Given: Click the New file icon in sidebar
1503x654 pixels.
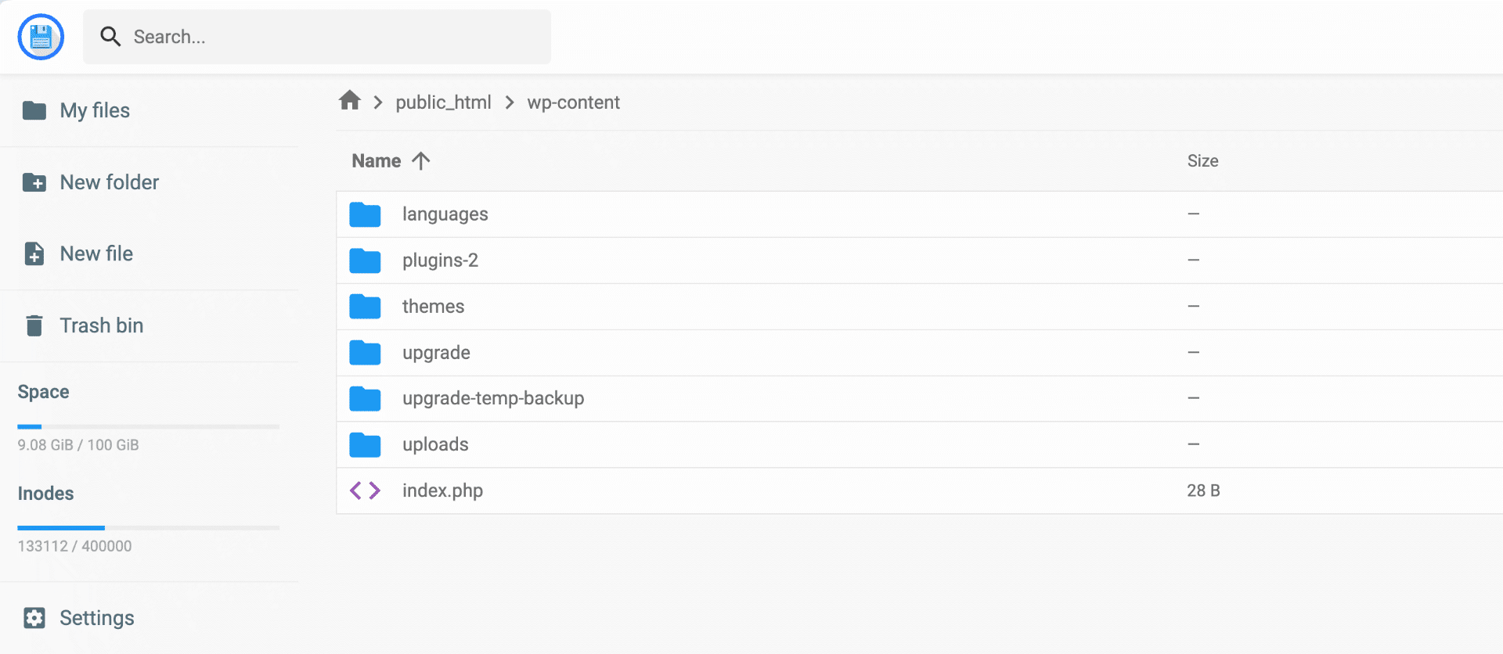Looking at the screenshot, I should pyautogui.click(x=34, y=253).
